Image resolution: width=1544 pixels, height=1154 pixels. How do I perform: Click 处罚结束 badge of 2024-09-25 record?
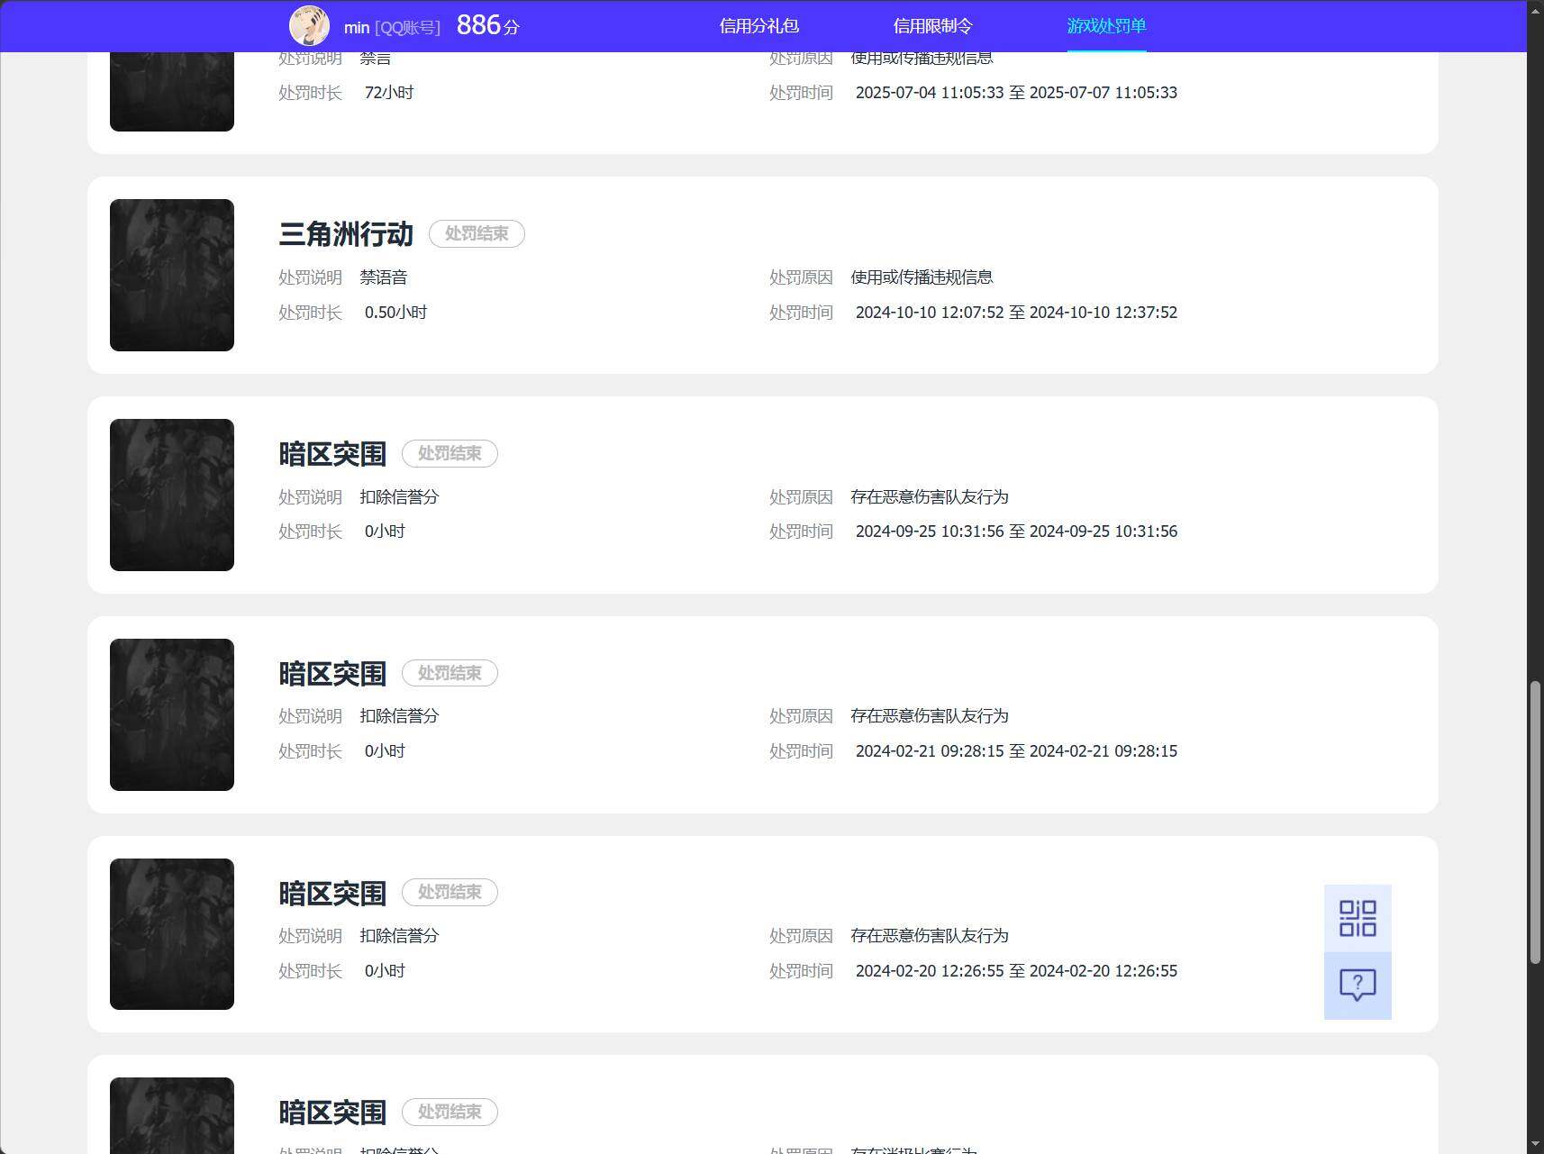pyautogui.click(x=450, y=453)
